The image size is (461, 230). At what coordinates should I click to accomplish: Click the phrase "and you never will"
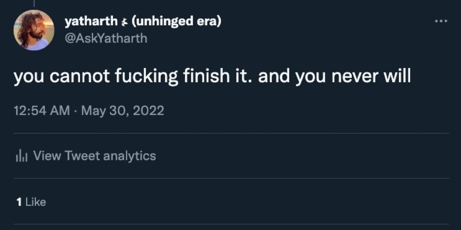[x=334, y=77]
